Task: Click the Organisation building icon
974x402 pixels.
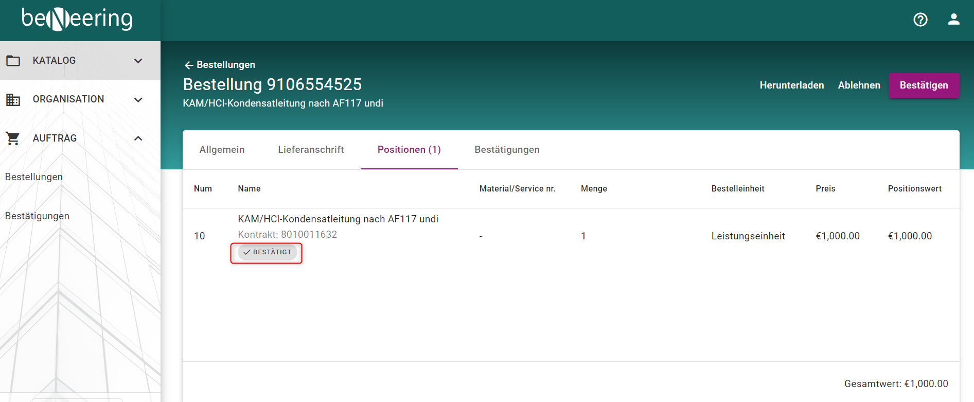Action: 13,99
